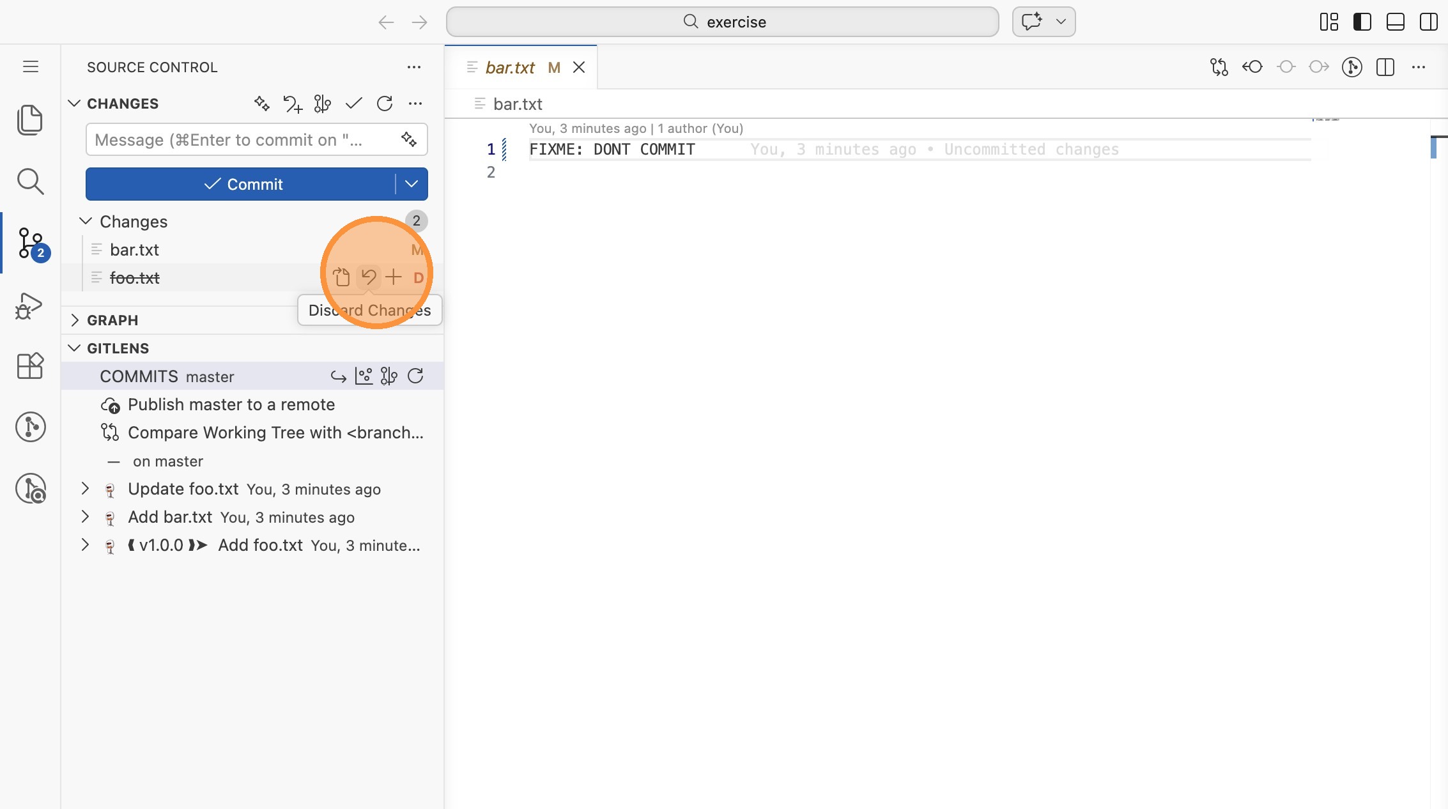Toggle the primary side bar

point(1362,22)
